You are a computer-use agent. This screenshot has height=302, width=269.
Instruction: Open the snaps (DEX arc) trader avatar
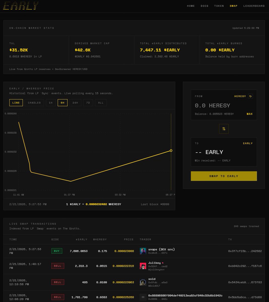(143, 251)
